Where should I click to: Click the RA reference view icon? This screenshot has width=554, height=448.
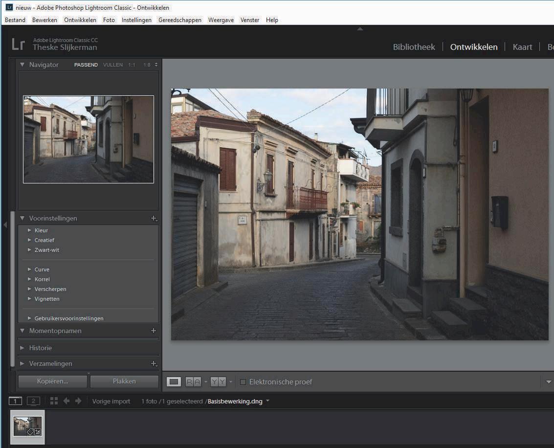(193, 382)
